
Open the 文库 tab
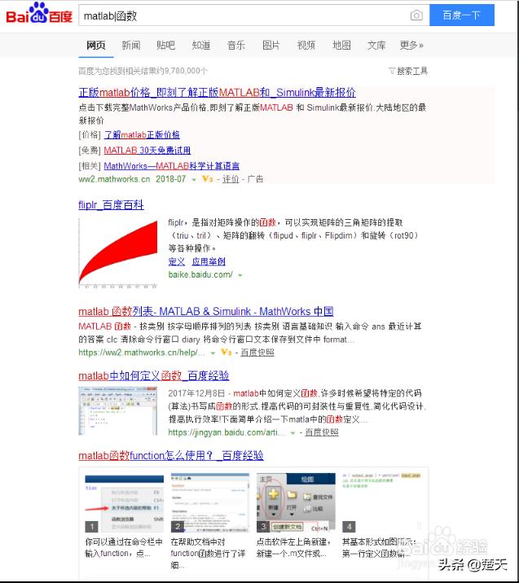click(x=376, y=46)
